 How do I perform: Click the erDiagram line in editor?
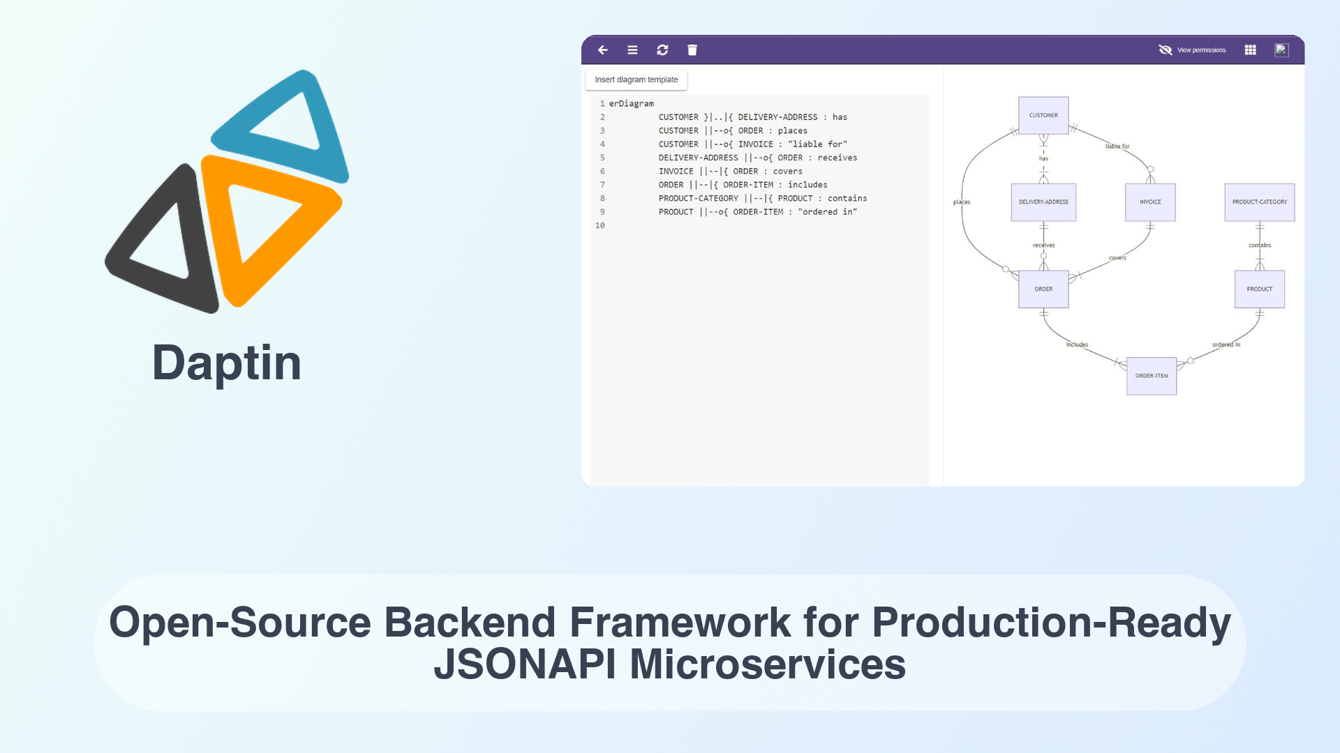(631, 103)
